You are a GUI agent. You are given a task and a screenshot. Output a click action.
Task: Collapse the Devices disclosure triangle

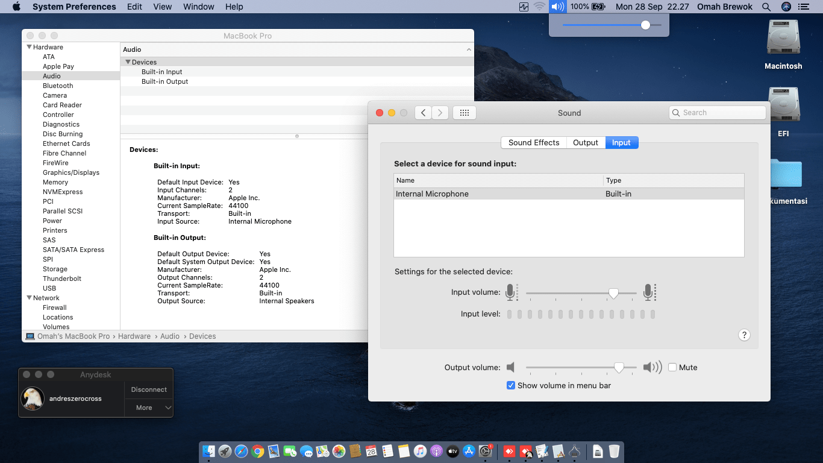[128, 62]
